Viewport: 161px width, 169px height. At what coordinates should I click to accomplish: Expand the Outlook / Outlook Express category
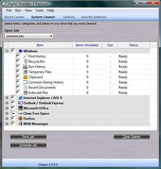click(x=7, y=103)
